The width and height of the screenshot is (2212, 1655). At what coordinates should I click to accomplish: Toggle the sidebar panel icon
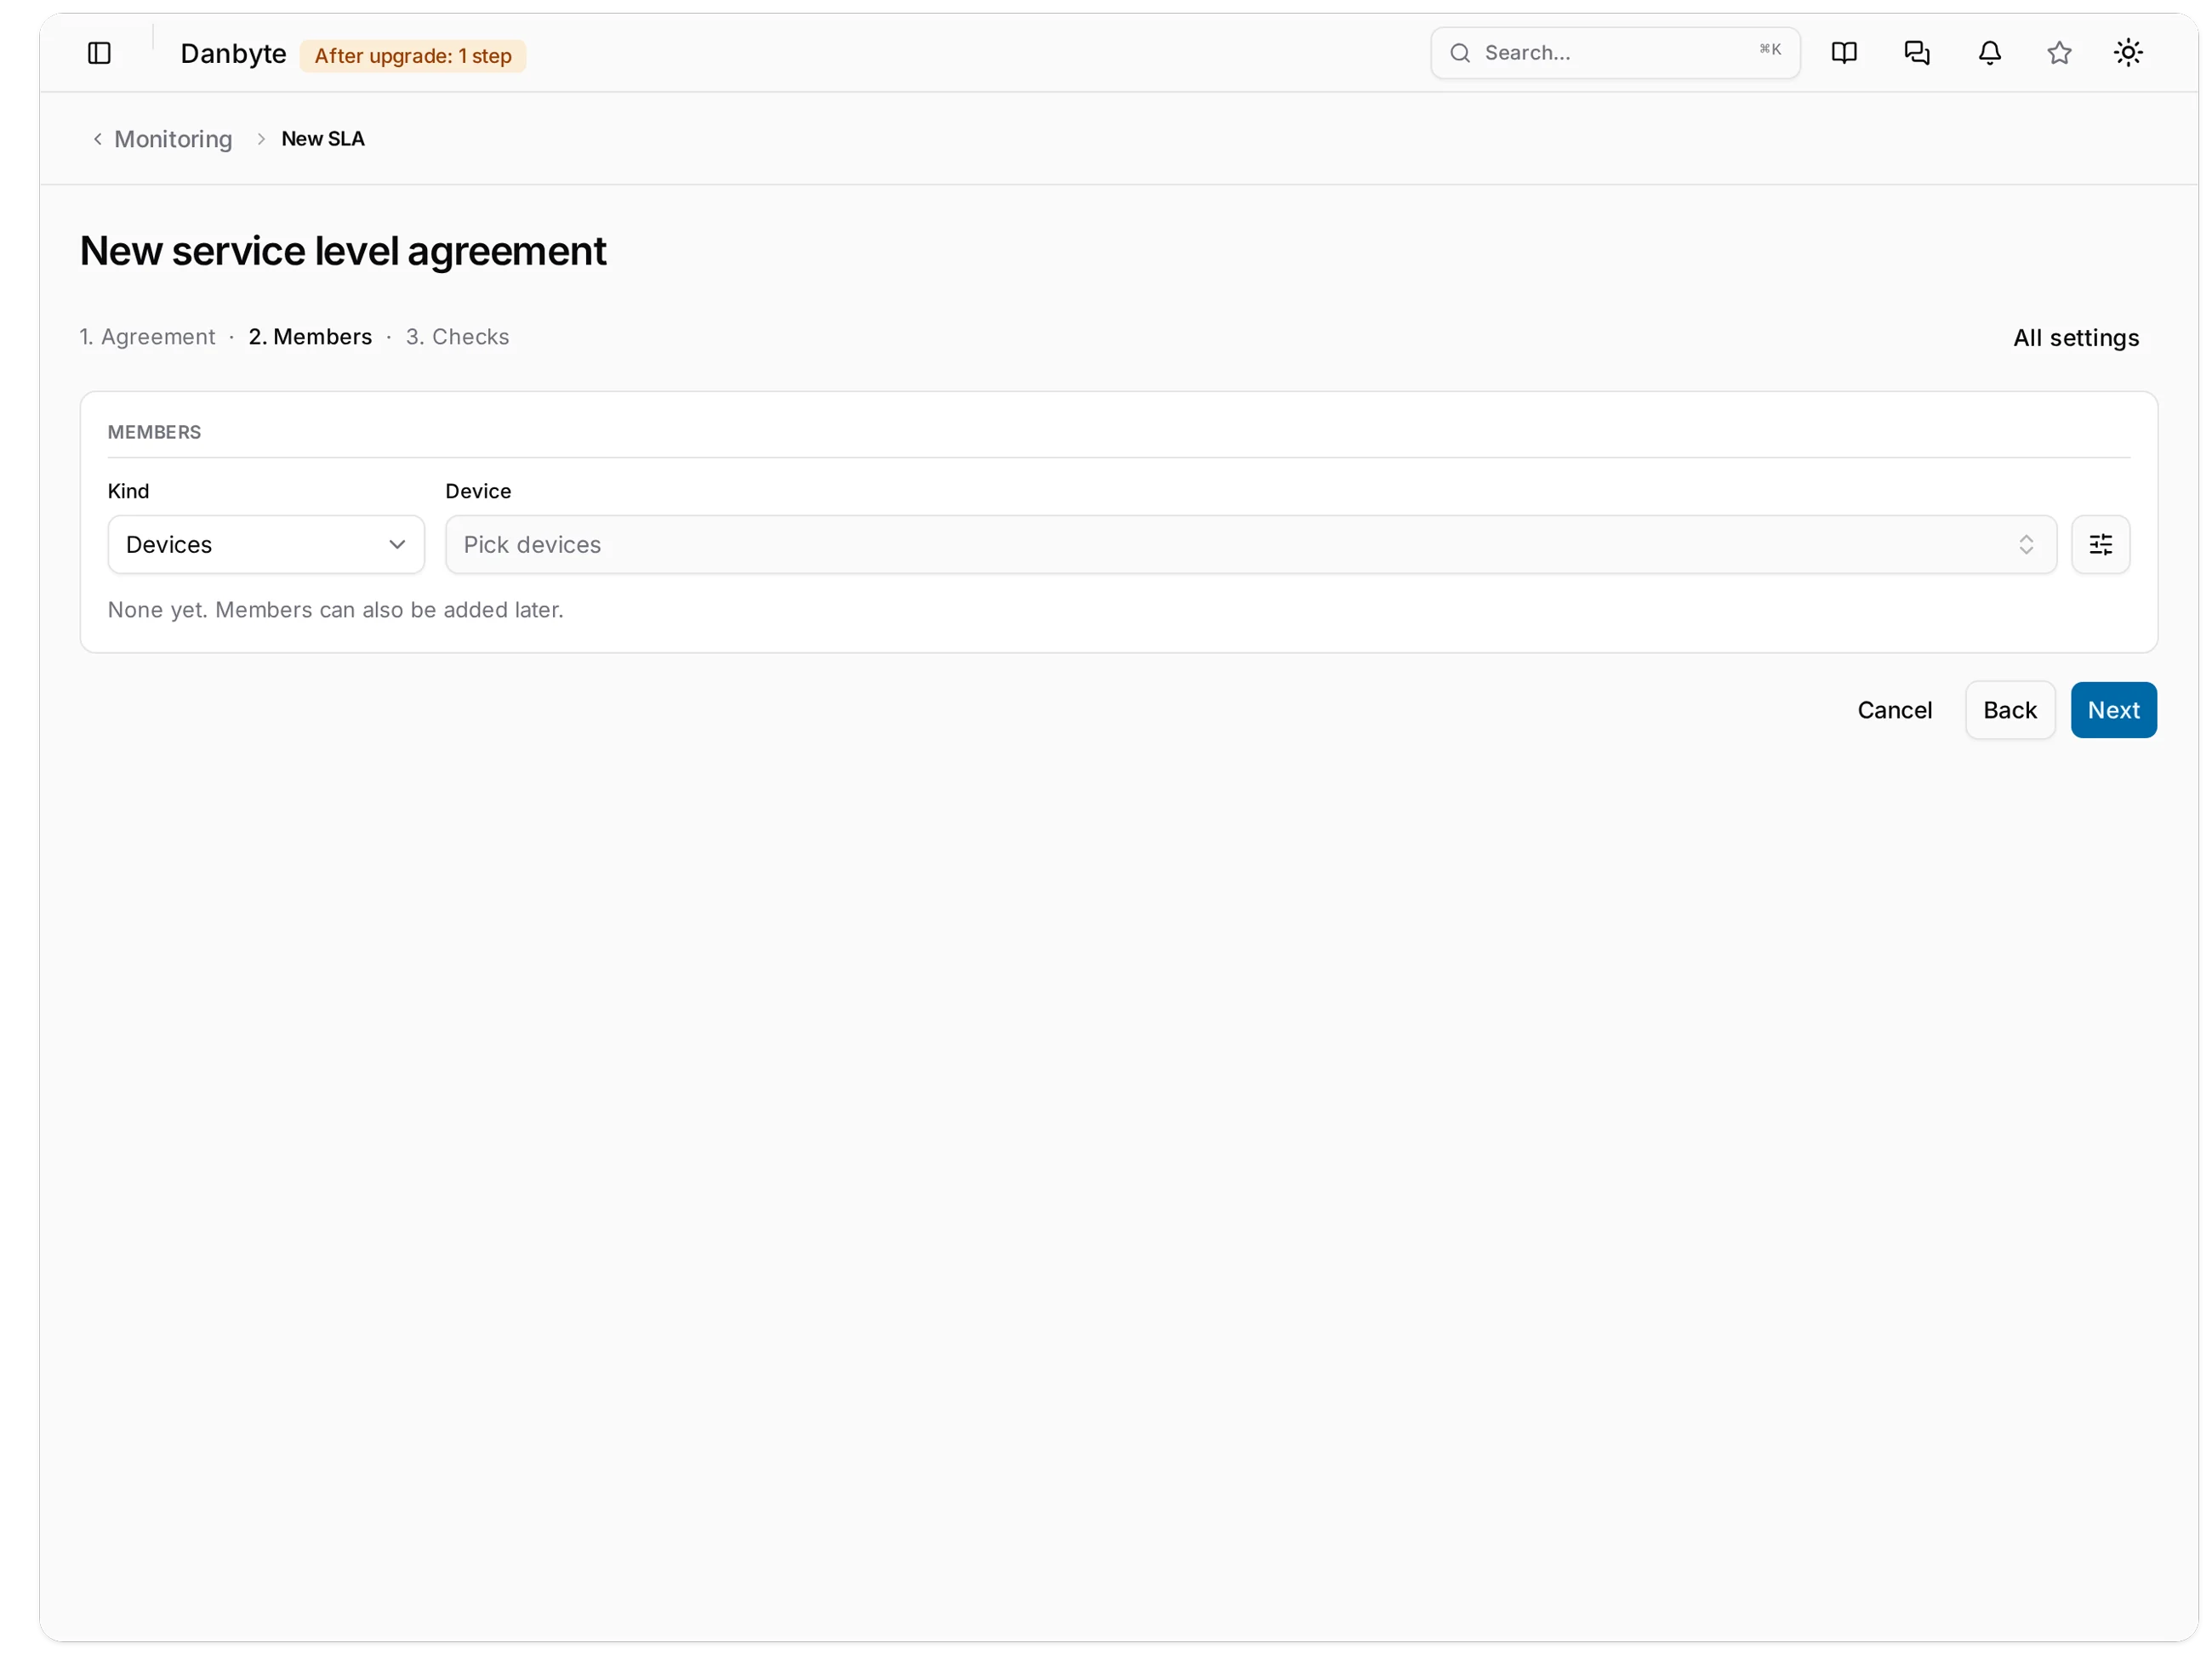pos(99,53)
